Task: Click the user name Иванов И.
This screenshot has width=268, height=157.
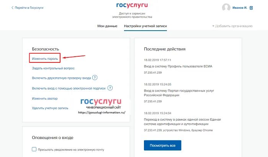Action: pos(240,8)
